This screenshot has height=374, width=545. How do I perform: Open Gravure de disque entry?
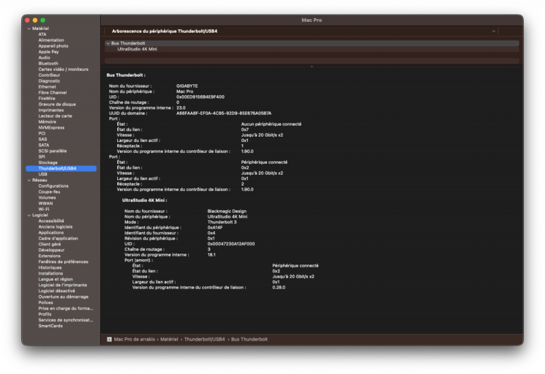click(57, 104)
